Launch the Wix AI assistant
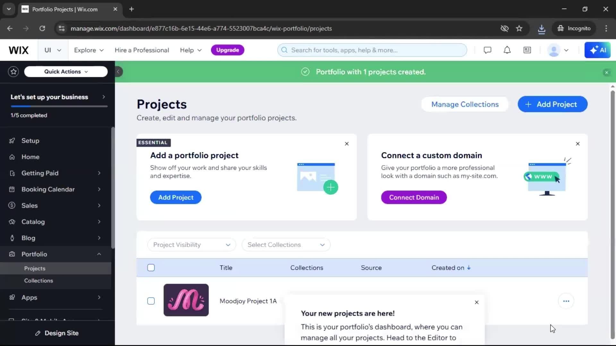Image resolution: width=616 pixels, height=346 pixels. coord(598,50)
